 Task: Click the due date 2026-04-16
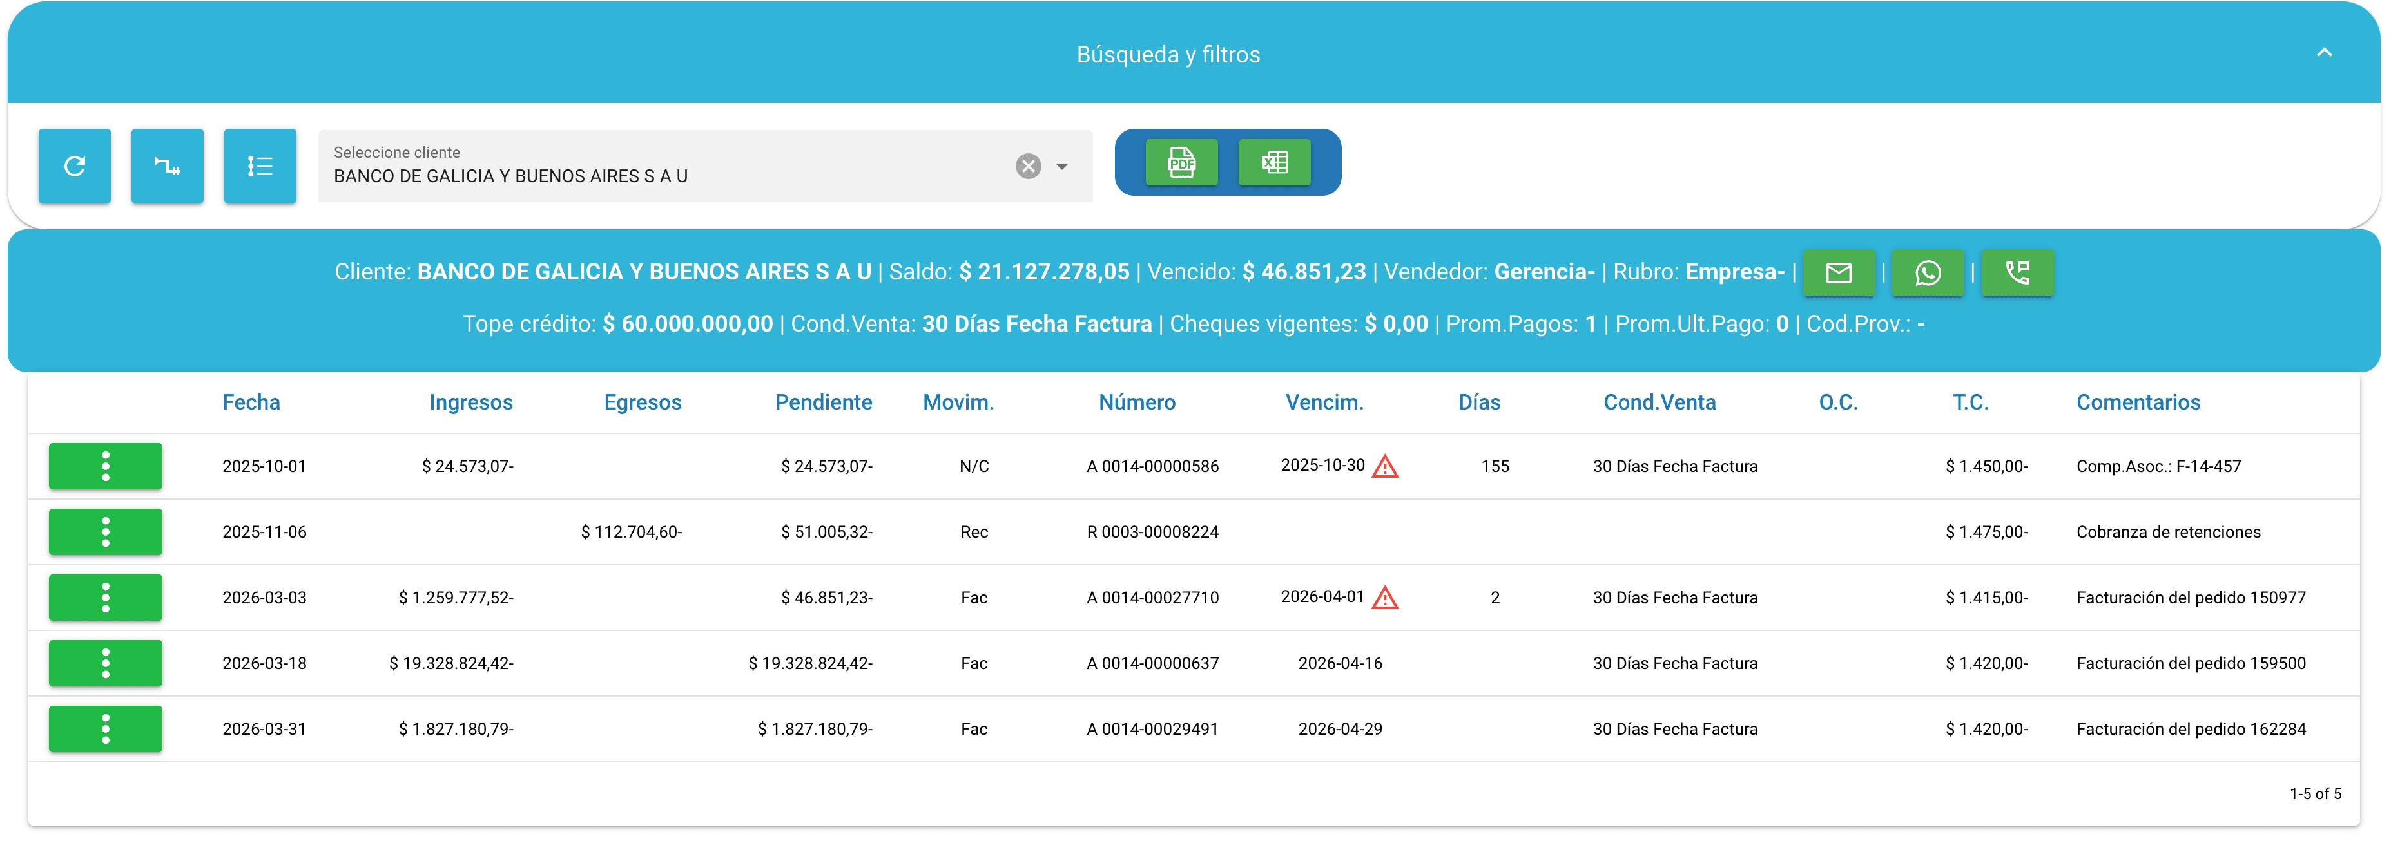pyautogui.click(x=1339, y=663)
